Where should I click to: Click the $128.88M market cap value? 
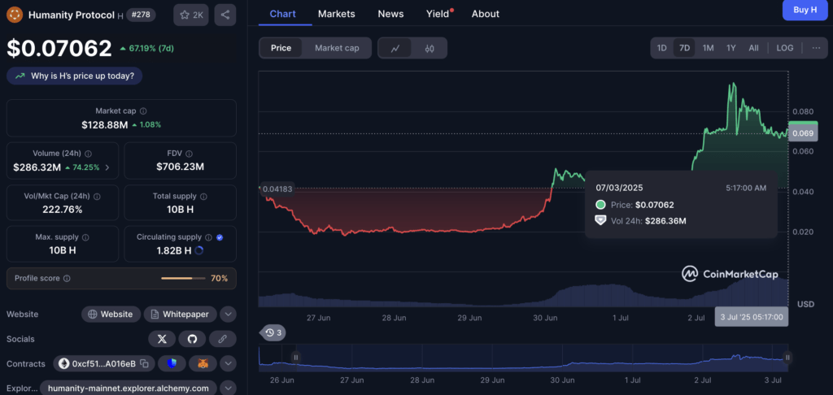[105, 125]
